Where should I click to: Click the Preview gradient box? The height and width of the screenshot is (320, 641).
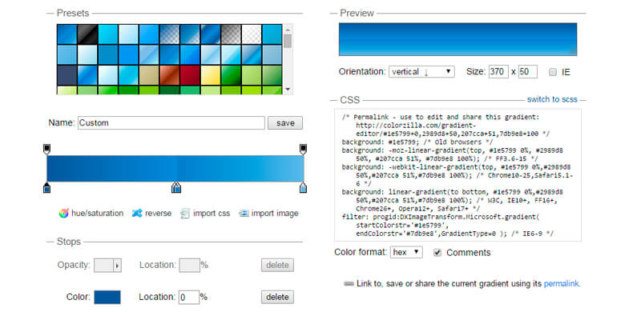coord(458,39)
